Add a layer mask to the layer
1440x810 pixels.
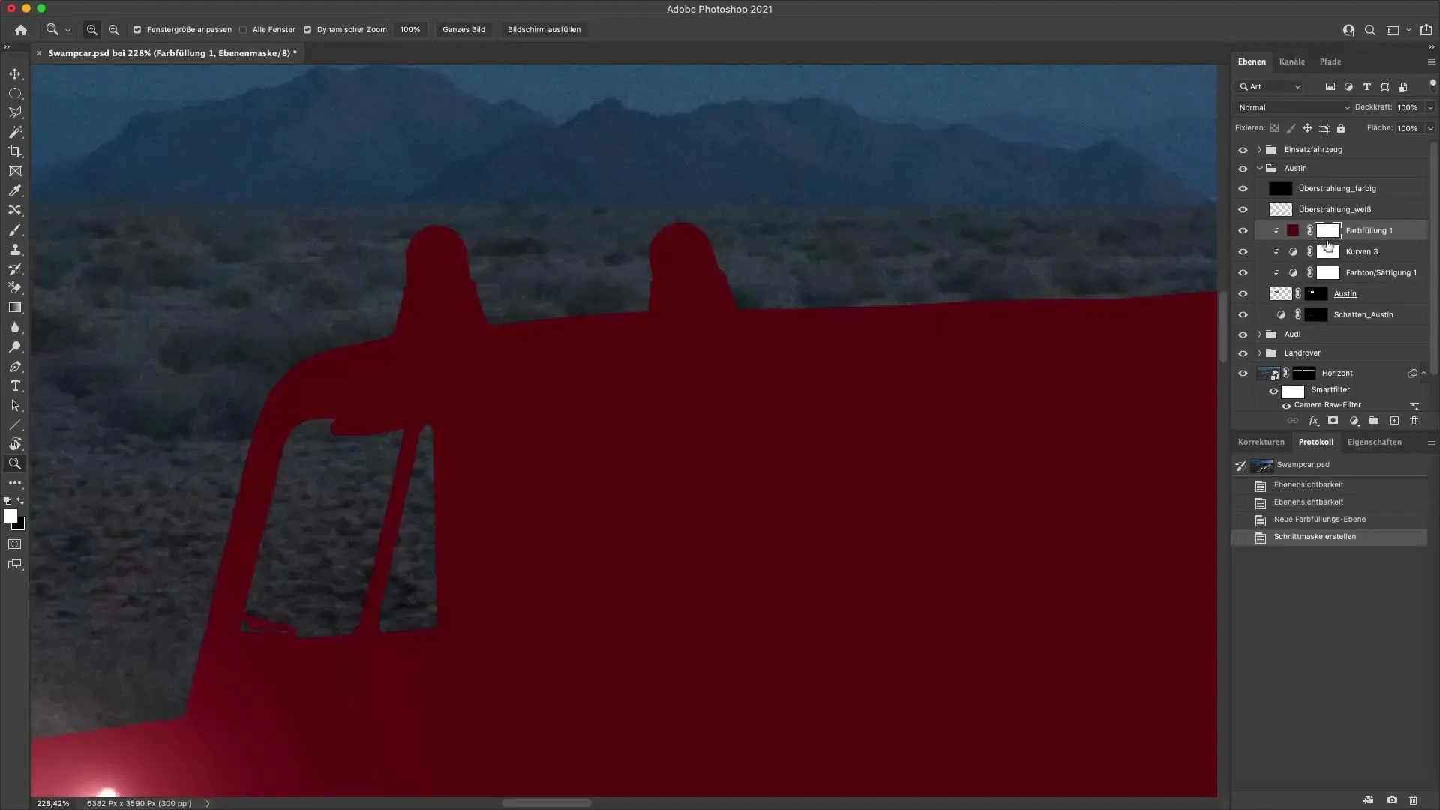1333,421
